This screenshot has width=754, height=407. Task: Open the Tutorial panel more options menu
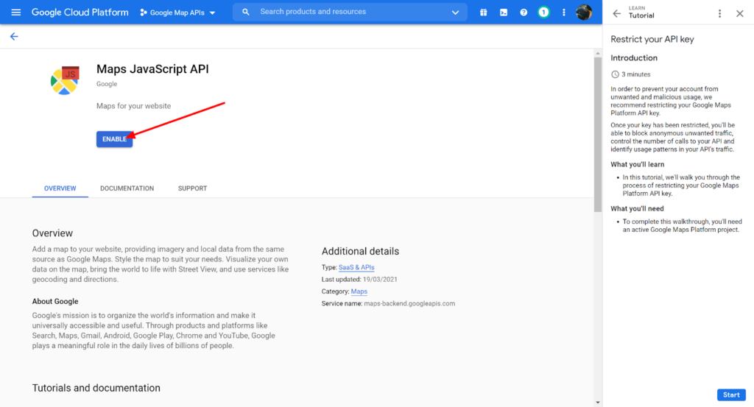719,13
